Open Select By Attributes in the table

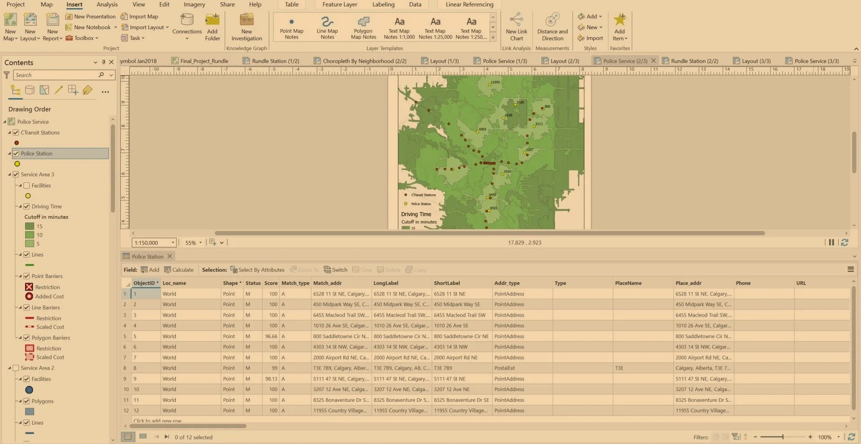coord(257,270)
